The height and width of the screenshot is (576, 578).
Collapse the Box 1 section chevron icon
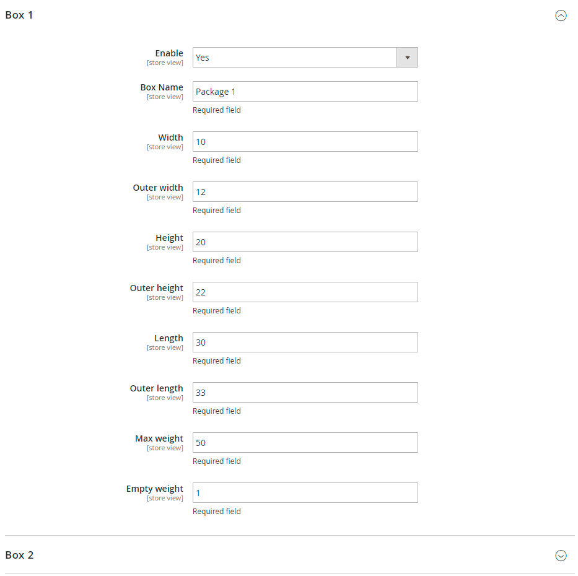pyautogui.click(x=561, y=15)
